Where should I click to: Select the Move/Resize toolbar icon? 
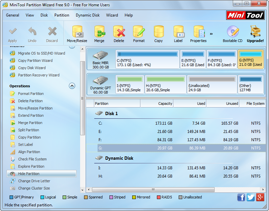click(x=77, y=32)
